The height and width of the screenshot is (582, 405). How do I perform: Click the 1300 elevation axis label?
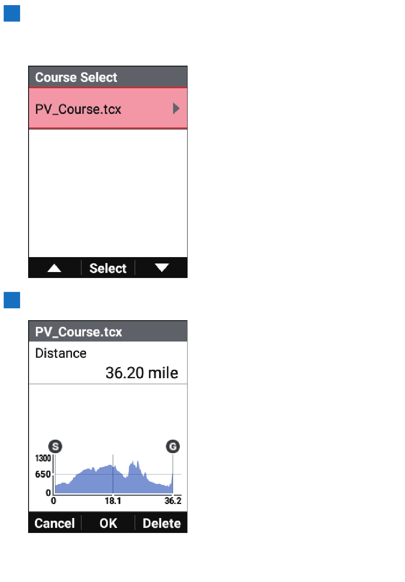click(x=43, y=458)
